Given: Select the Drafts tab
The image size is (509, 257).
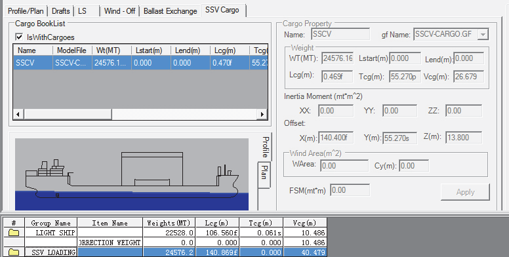Looking at the screenshot, I should click(61, 11).
